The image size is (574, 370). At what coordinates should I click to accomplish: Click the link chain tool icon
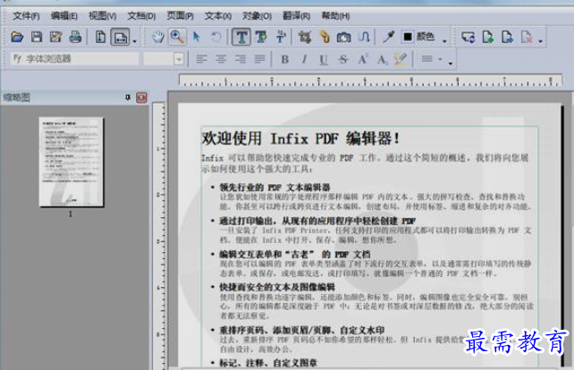pyautogui.click(x=325, y=37)
